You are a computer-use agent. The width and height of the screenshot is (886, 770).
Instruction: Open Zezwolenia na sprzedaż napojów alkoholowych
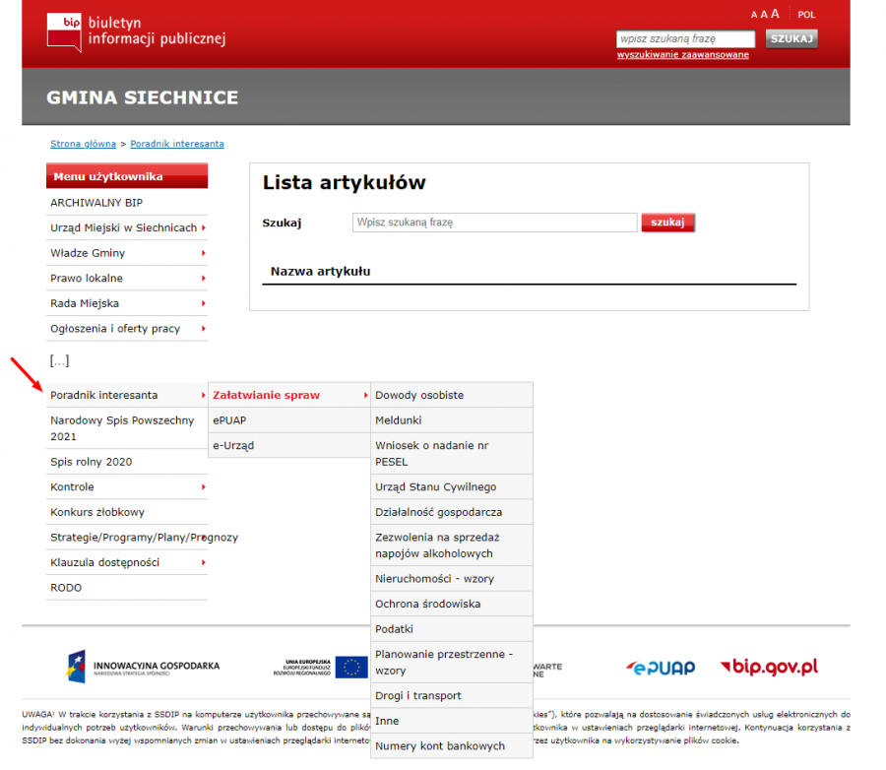click(452, 545)
